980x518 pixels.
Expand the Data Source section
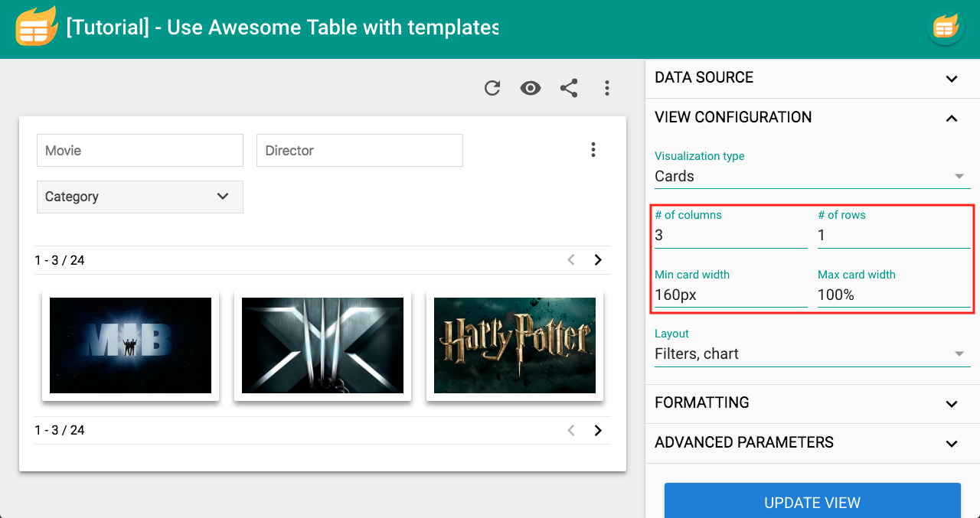pos(812,77)
